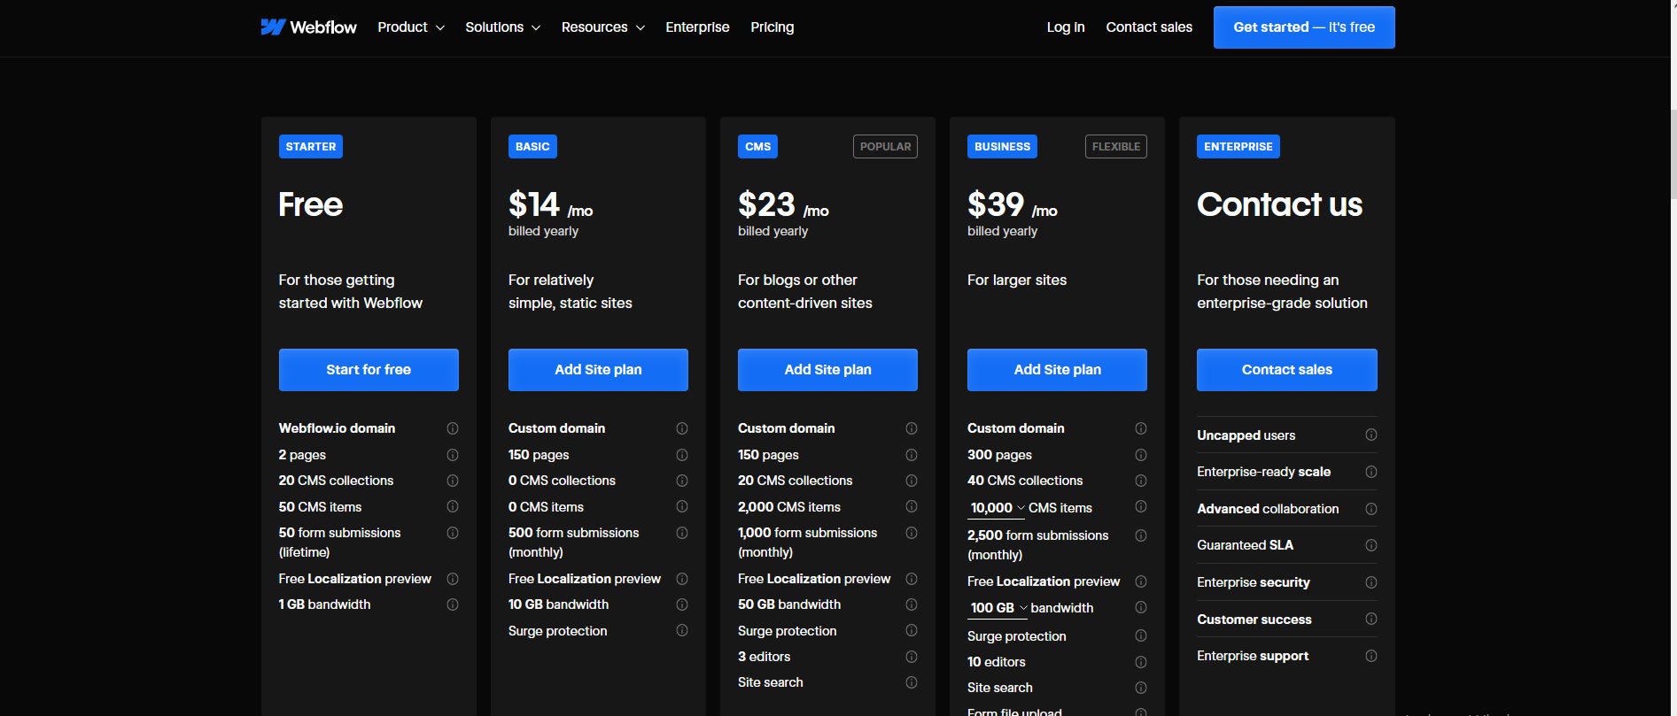Click Free Localization preview in Starter
Image resolution: width=1677 pixels, height=716 pixels.
(x=355, y=579)
